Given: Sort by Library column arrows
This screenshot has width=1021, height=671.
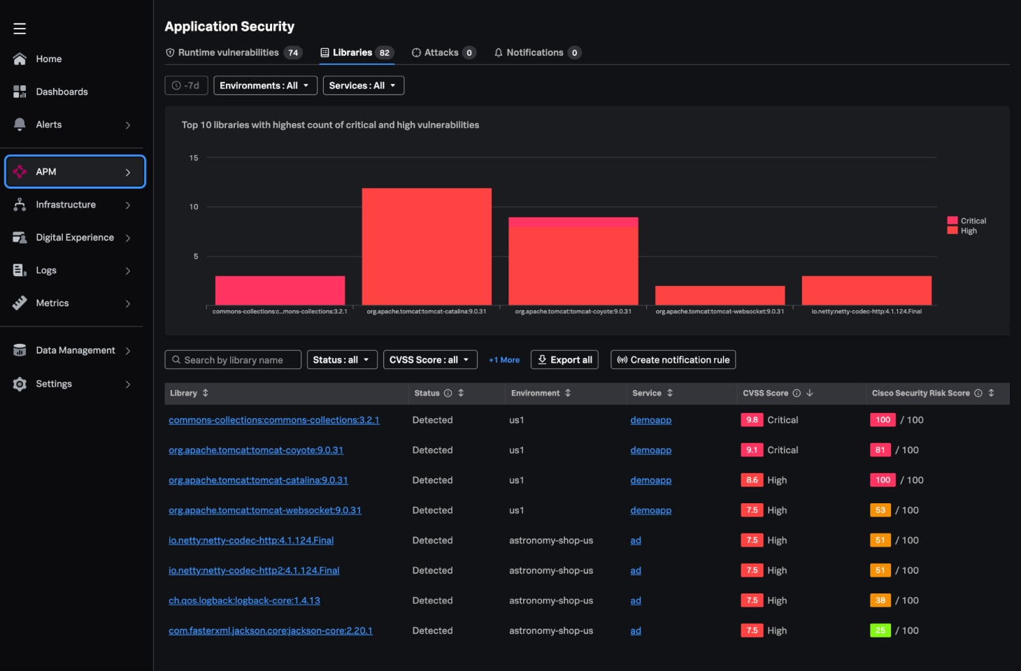Looking at the screenshot, I should (206, 393).
